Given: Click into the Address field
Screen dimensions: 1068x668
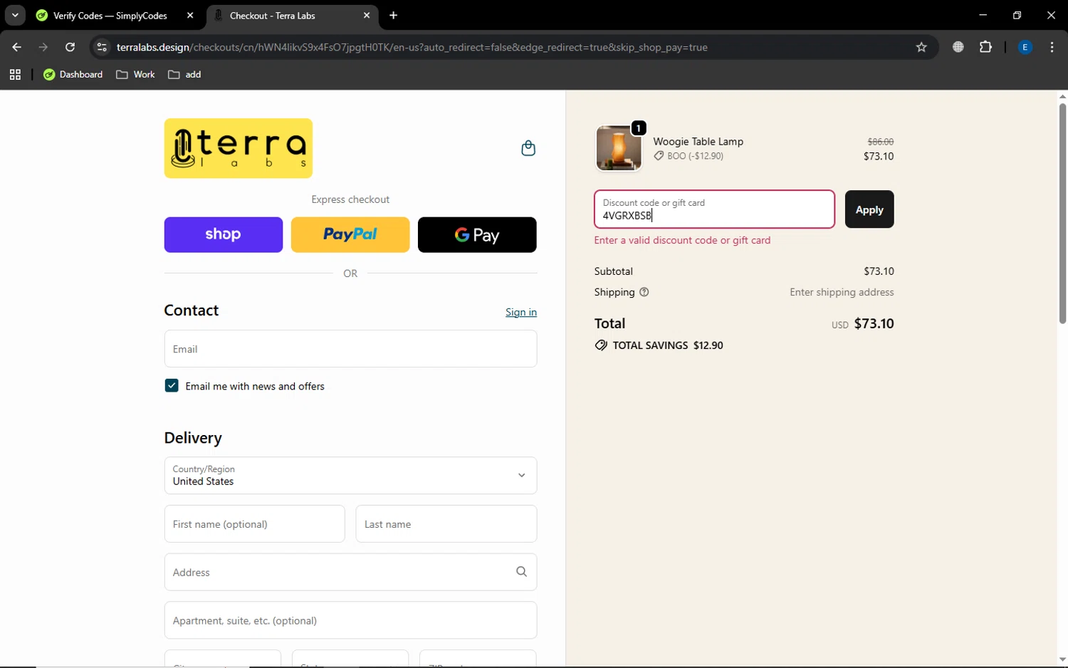Looking at the screenshot, I should point(350,572).
